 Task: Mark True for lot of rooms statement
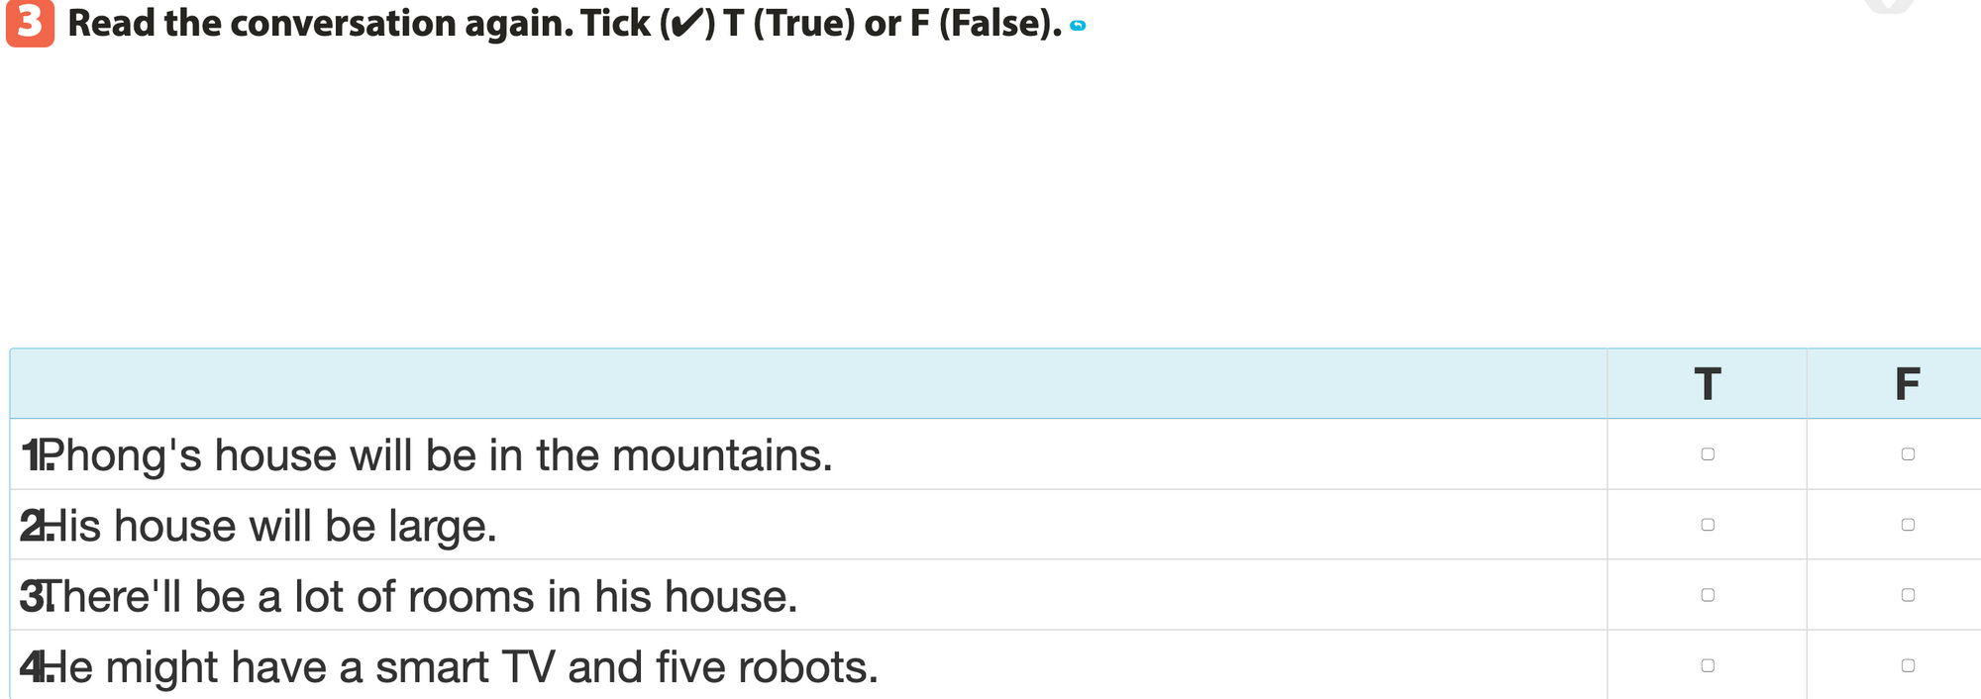(x=1708, y=595)
